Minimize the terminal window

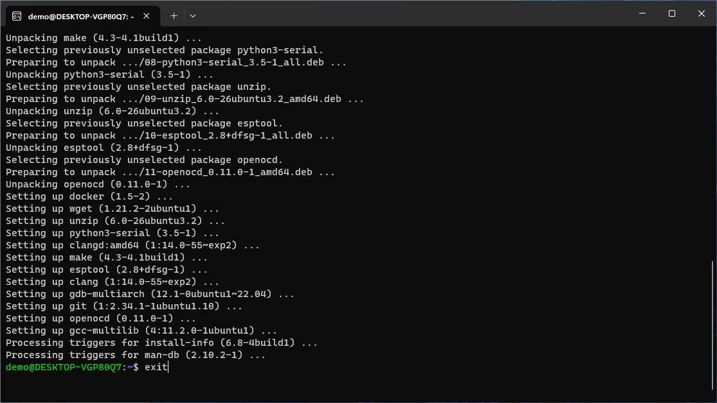click(x=641, y=13)
